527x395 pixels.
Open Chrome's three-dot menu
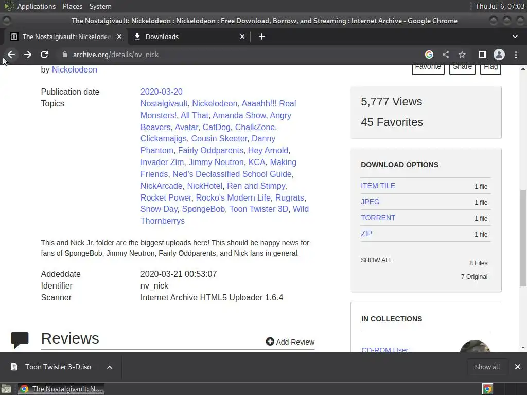[x=516, y=55]
